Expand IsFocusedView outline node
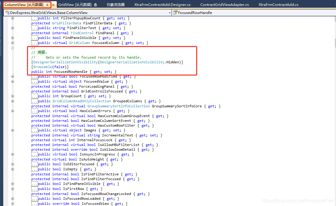This screenshot has width=336, height=206. coord(13,204)
